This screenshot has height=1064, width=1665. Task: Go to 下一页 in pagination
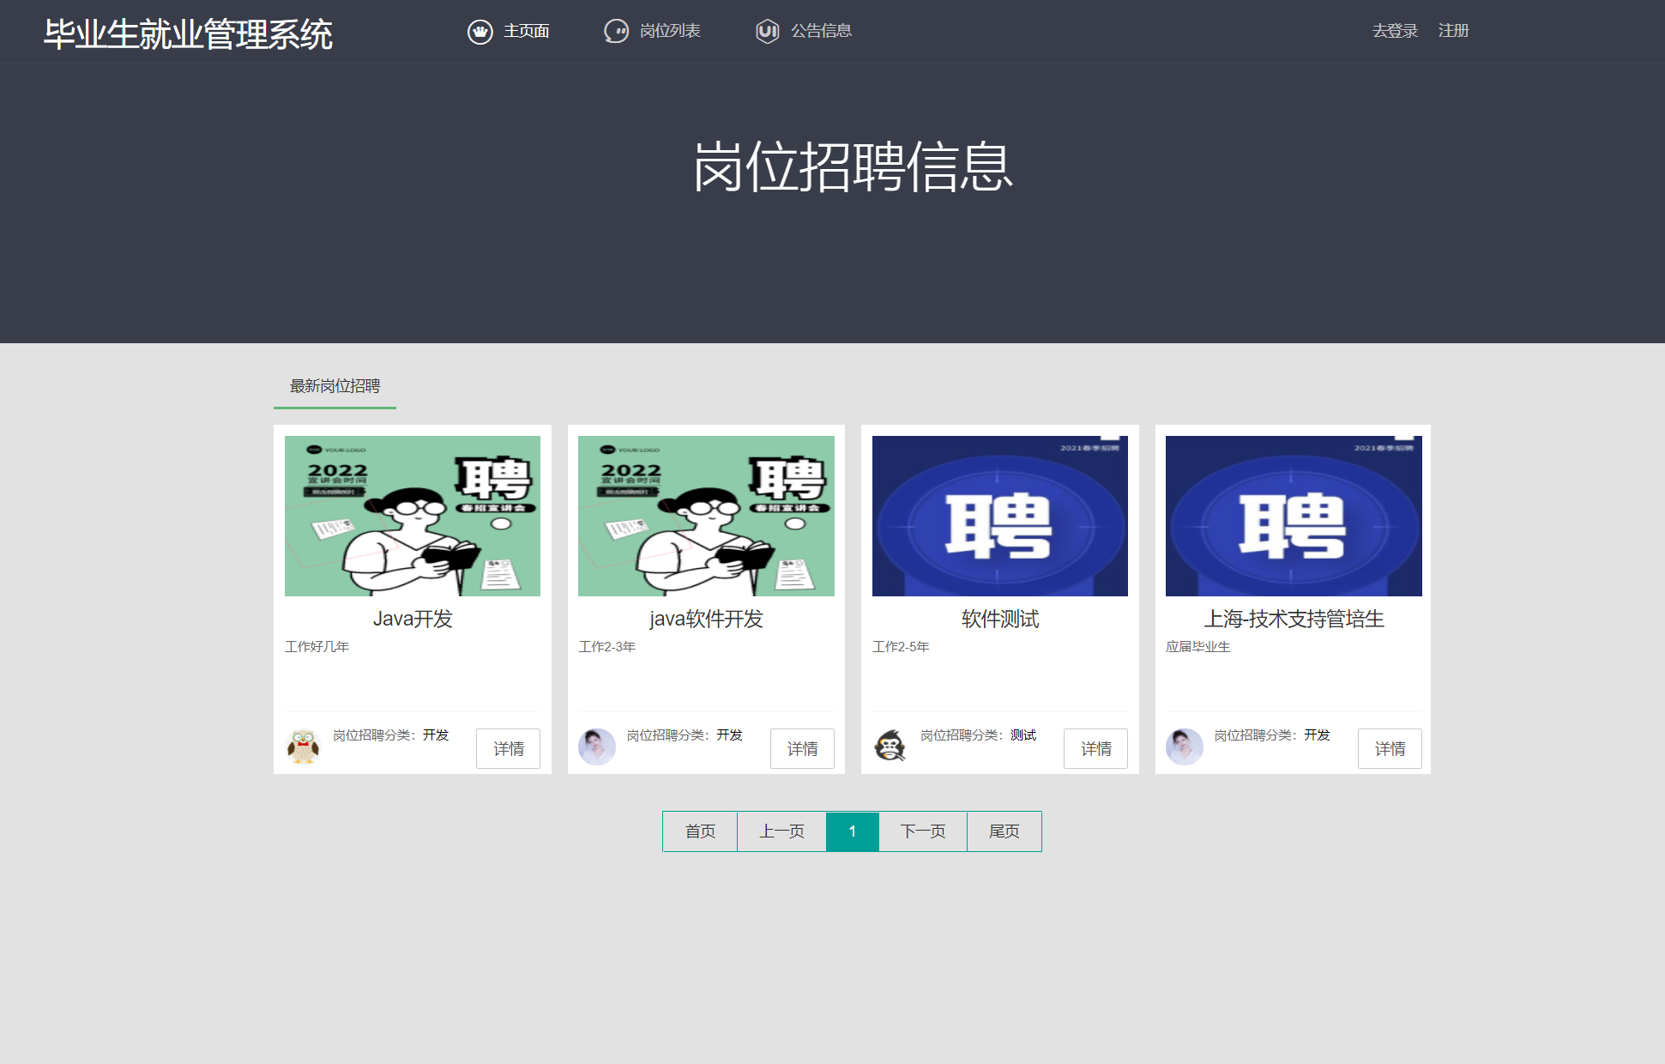(x=922, y=831)
